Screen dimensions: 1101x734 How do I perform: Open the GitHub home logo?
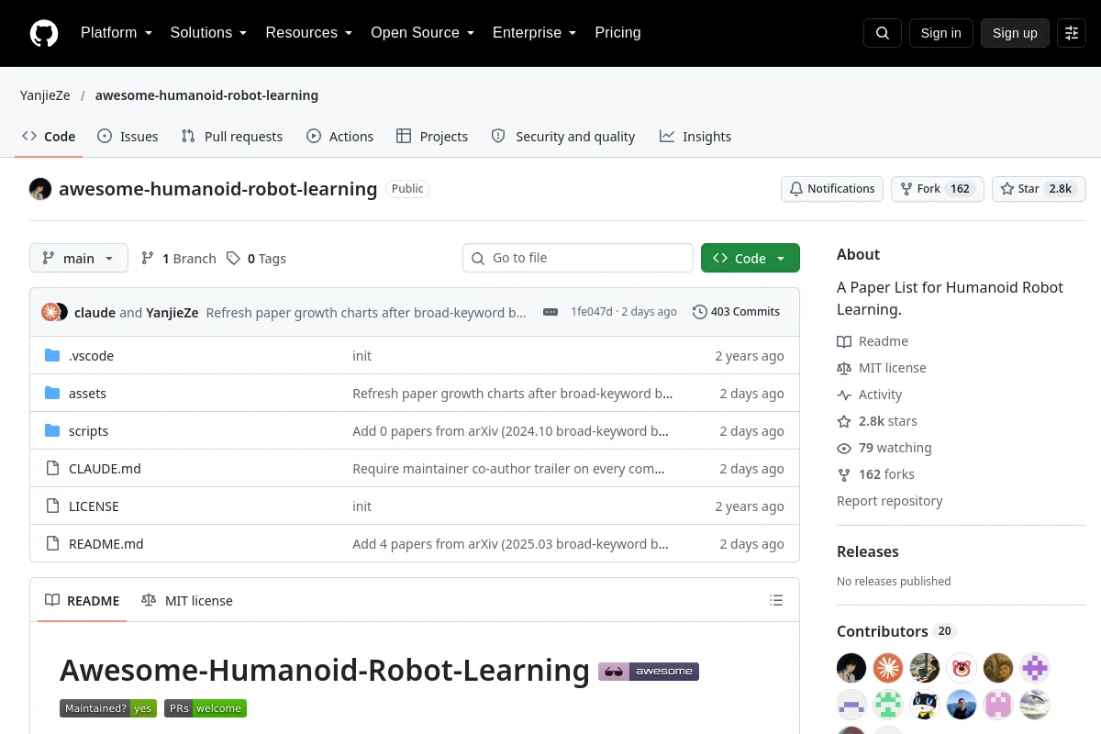(x=44, y=33)
